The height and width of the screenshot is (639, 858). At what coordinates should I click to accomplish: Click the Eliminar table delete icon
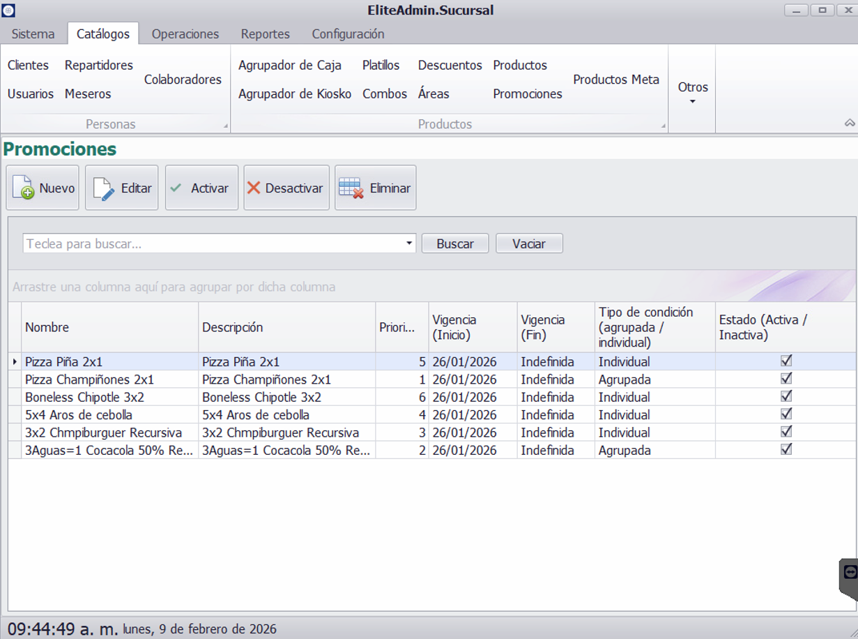click(351, 188)
